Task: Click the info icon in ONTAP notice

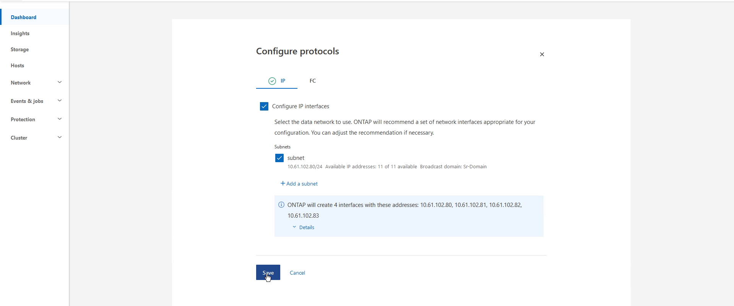Action: [x=281, y=205]
